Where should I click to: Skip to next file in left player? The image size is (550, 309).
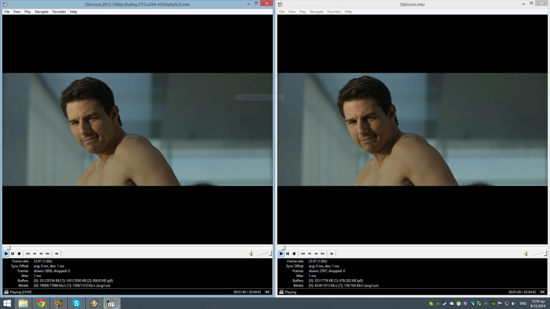(48, 254)
